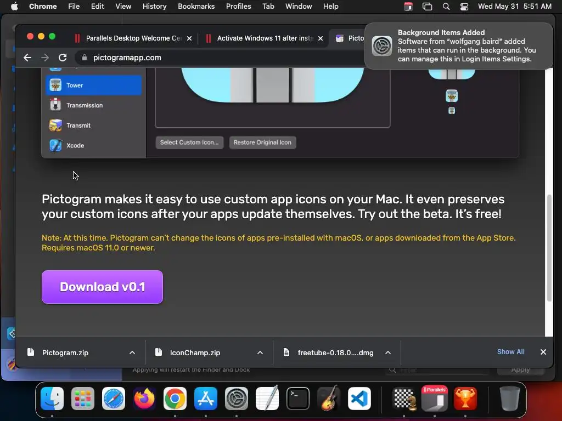The height and width of the screenshot is (421, 562).
Task: Open the Window menu
Action: [x=299, y=7]
